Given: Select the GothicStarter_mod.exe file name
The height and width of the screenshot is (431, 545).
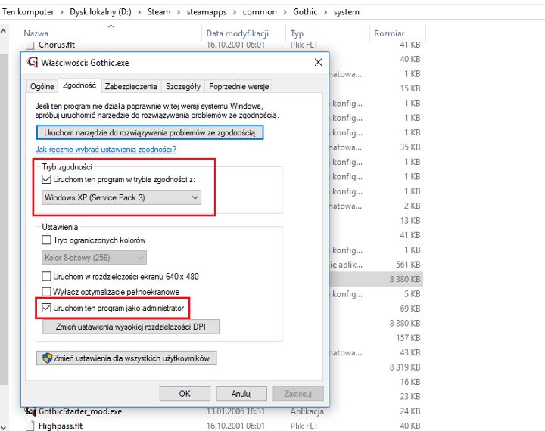Looking at the screenshot, I should [x=80, y=411].
